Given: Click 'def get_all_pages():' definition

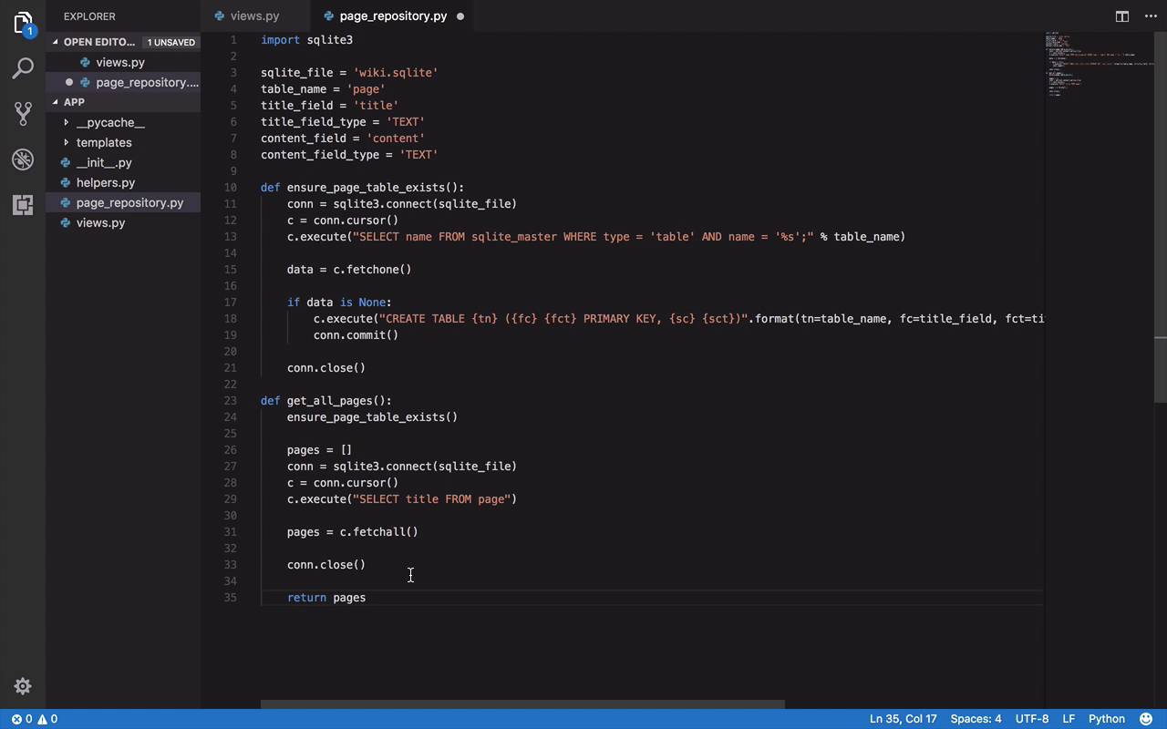Looking at the screenshot, I should pyautogui.click(x=325, y=401).
